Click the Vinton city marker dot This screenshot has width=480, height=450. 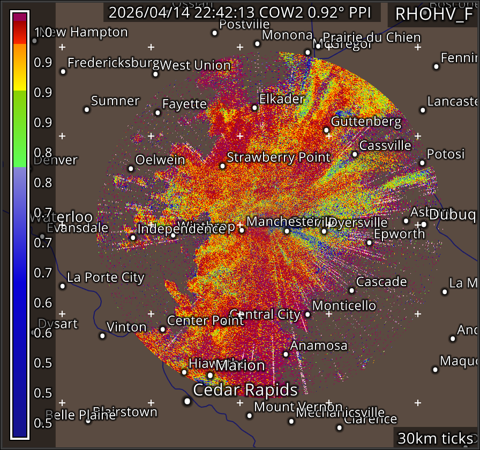click(102, 336)
